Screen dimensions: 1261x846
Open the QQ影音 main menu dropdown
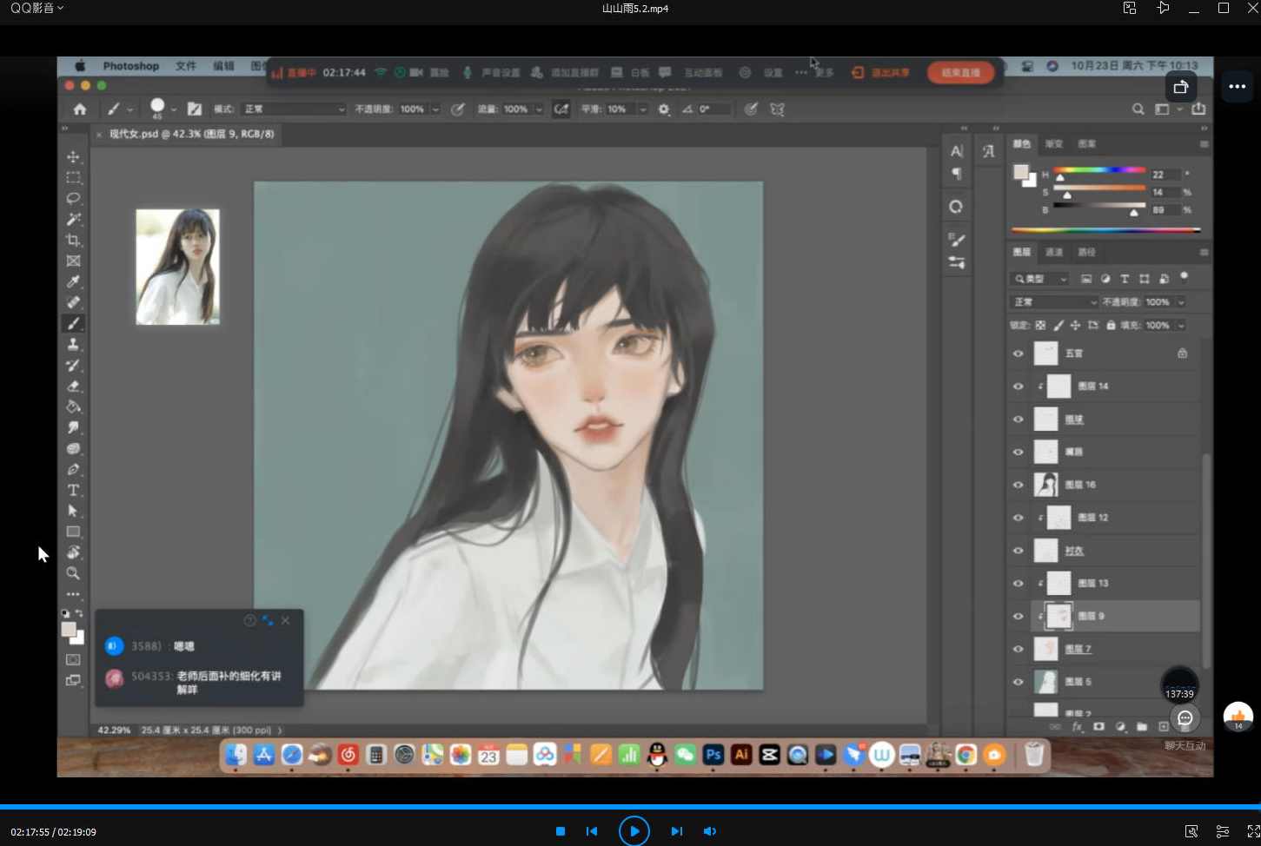click(37, 8)
